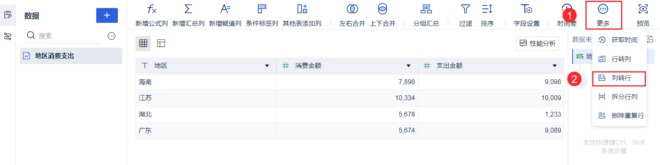Screen dimensions: 660x165
Task: Click the 上下合并 union icon
Action: 383,9
